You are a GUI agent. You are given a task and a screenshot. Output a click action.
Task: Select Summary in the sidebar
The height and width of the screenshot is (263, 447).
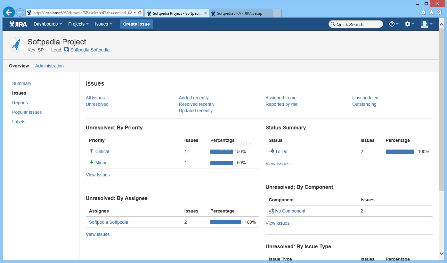point(22,83)
